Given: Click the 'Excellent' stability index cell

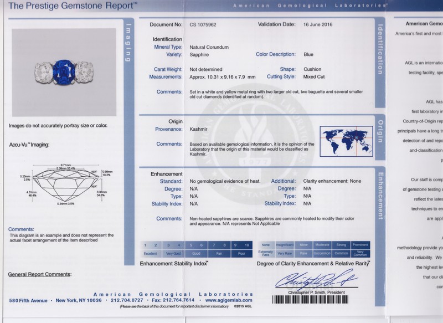Looking at the screenshot, I should [x=150, y=252].
